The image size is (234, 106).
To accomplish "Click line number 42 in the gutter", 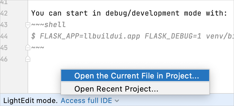I will tap(4, 13).
